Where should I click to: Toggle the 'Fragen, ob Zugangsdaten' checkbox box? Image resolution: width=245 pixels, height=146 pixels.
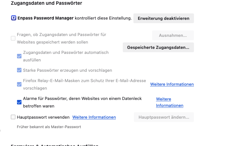(x=13, y=38)
